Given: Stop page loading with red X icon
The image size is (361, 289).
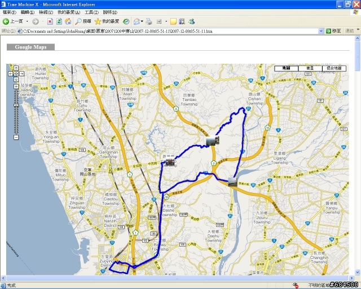Looking at the screenshot, I should pos(50,21).
